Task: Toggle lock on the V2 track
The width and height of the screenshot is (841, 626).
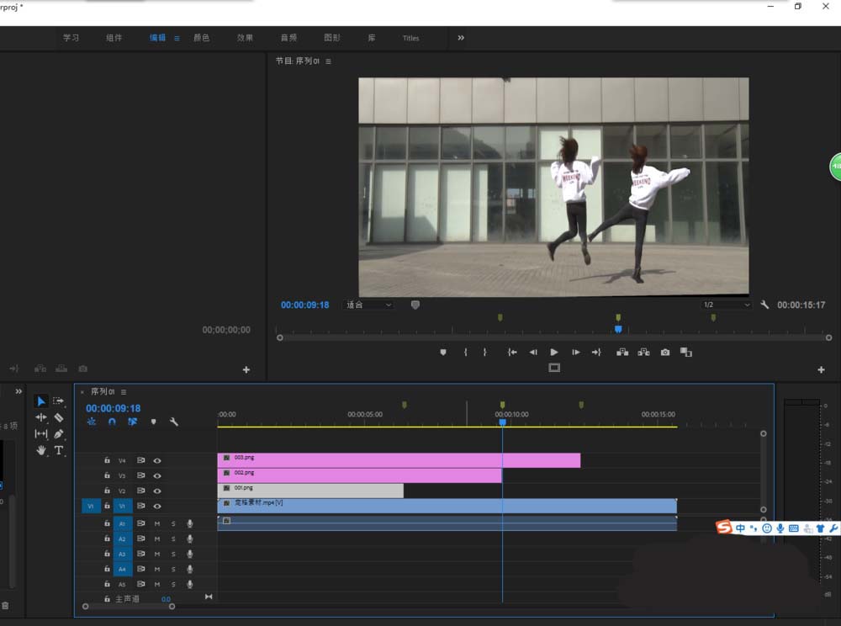Action: [107, 491]
